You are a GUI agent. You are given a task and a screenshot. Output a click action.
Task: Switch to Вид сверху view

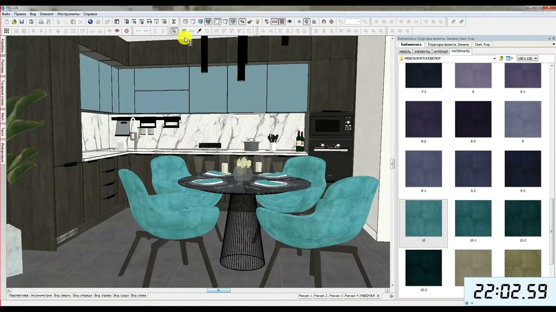[x=63, y=296]
